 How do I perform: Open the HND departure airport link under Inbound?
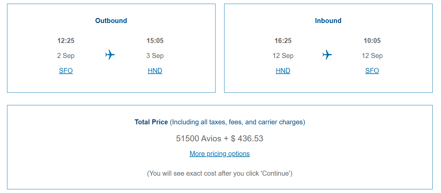[x=283, y=71]
